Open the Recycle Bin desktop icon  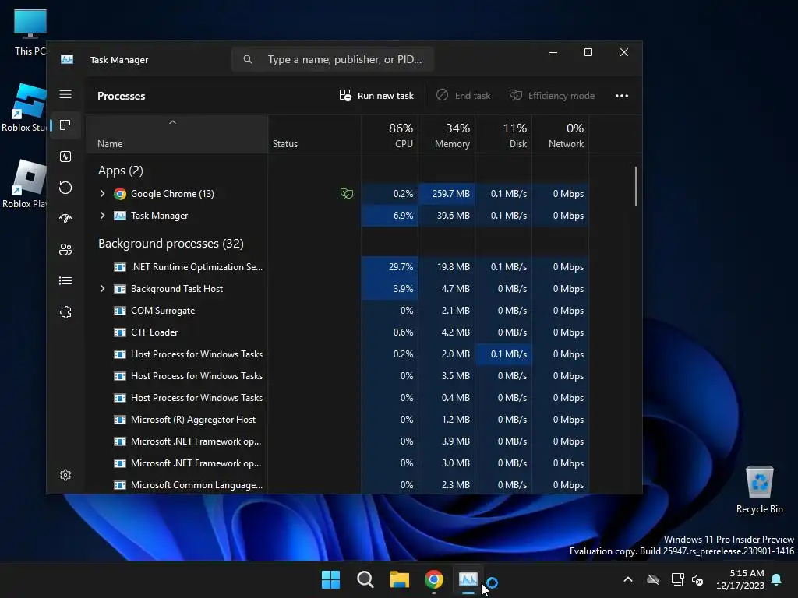click(759, 490)
